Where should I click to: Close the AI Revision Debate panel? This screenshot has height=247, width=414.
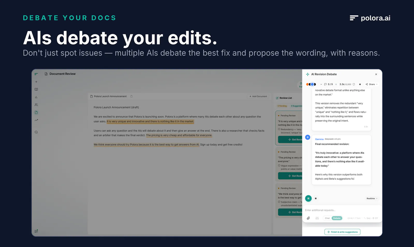[x=376, y=74]
